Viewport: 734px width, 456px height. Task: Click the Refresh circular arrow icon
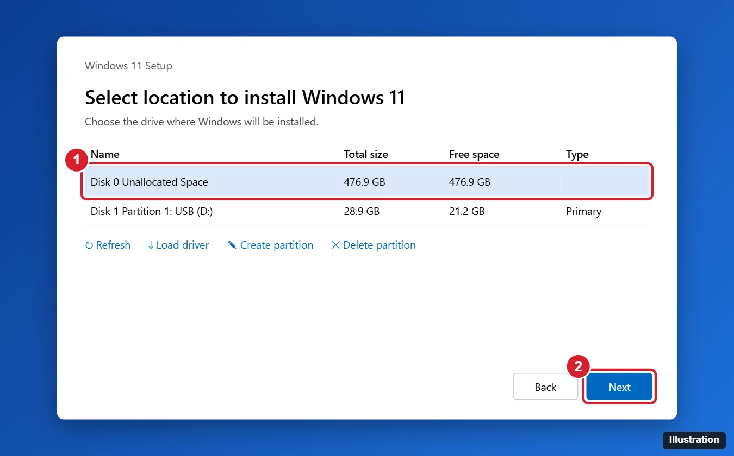(89, 245)
